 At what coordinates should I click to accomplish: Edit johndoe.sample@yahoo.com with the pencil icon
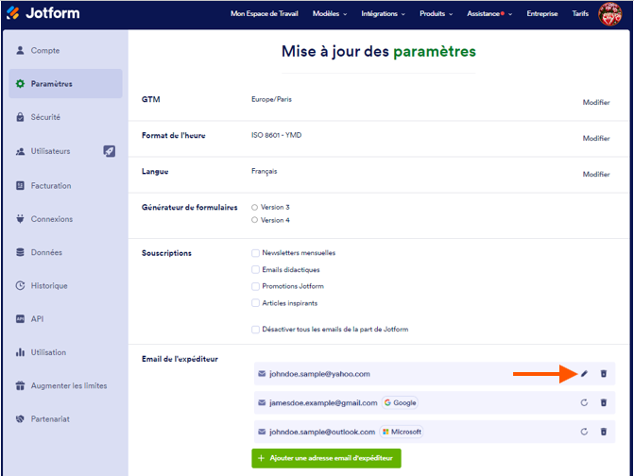tap(584, 374)
